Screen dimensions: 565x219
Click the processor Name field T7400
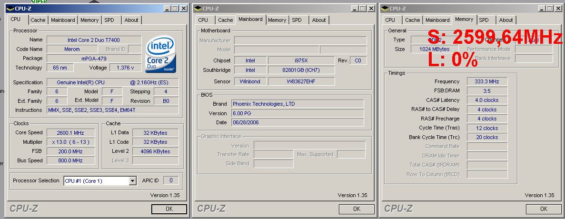click(94, 40)
